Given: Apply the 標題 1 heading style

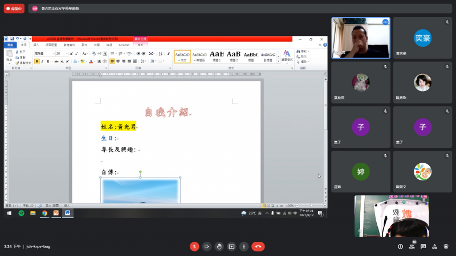Looking at the screenshot, I should (217, 56).
